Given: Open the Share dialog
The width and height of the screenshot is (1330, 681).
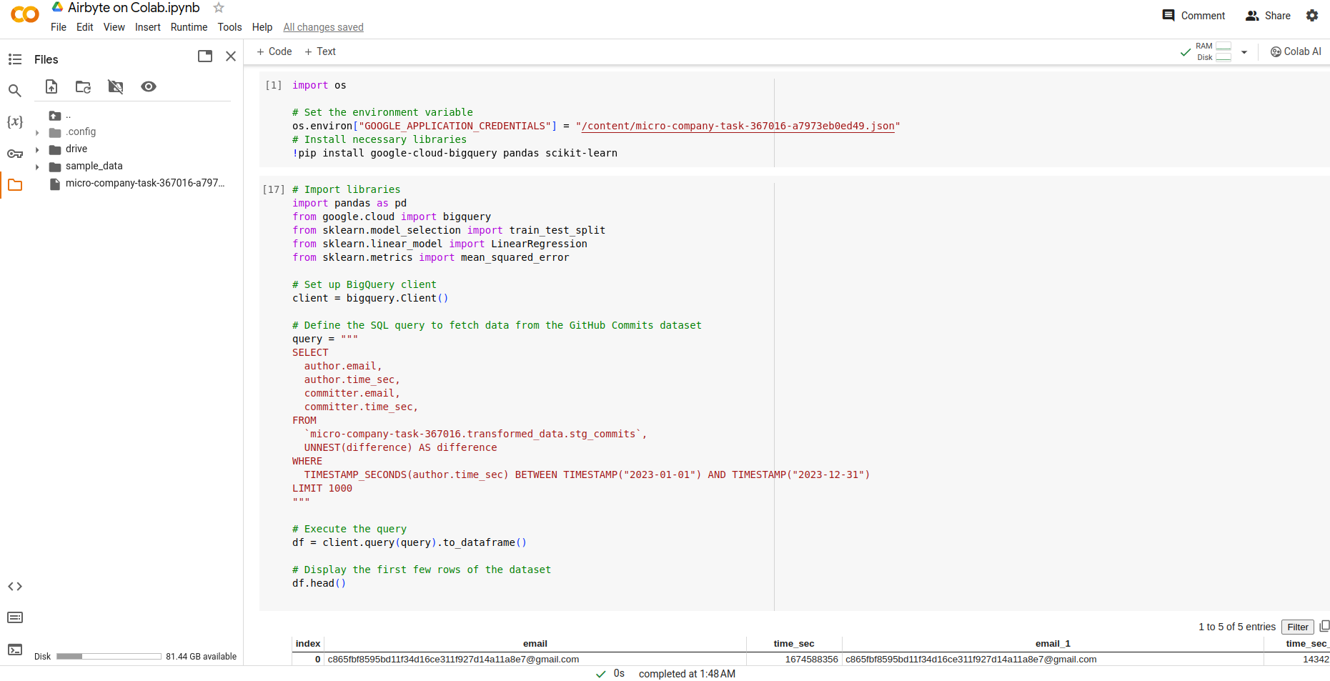Looking at the screenshot, I should (1268, 15).
